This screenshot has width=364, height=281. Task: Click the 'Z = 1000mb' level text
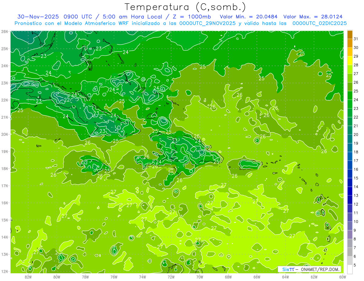pos(192,17)
